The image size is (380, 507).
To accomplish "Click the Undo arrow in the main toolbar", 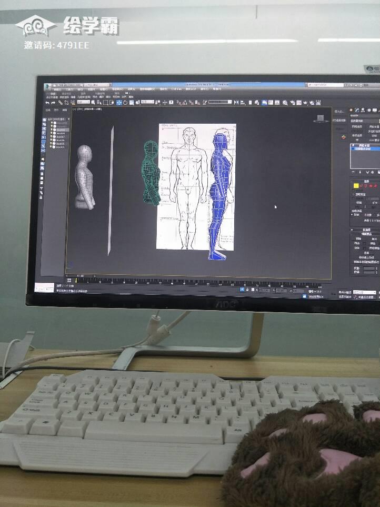I will point(47,103).
